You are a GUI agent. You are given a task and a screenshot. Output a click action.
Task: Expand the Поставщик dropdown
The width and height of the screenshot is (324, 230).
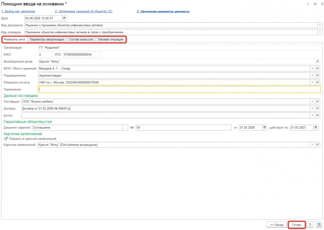click(x=312, y=101)
